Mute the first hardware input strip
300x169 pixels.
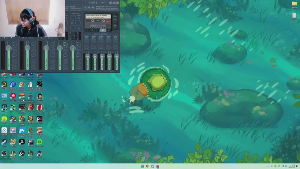tap(15, 68)
